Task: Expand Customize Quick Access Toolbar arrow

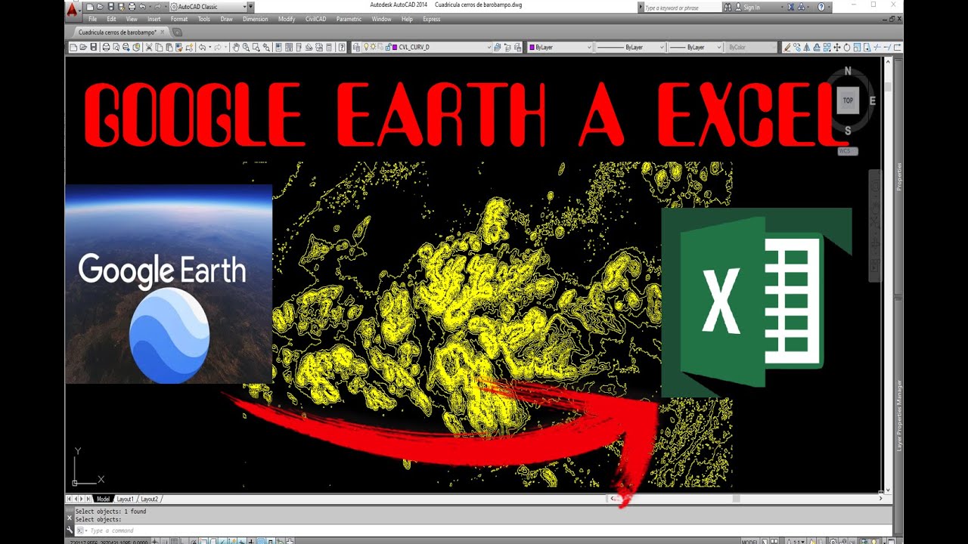Action: tap(250, 7)
